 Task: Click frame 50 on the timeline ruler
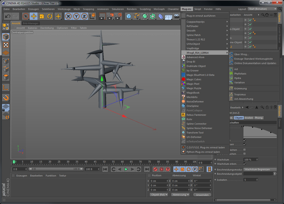click(x=104, y=162)
